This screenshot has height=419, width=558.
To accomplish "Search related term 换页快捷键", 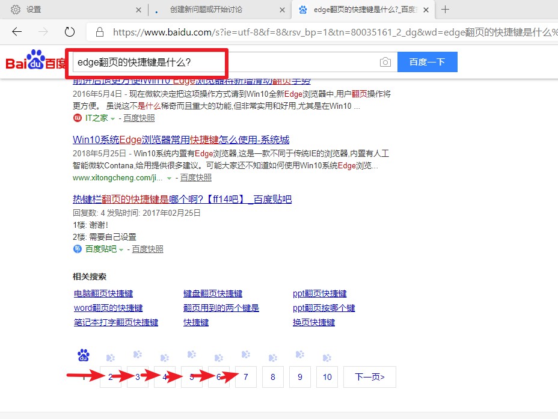I will (313, 322).
